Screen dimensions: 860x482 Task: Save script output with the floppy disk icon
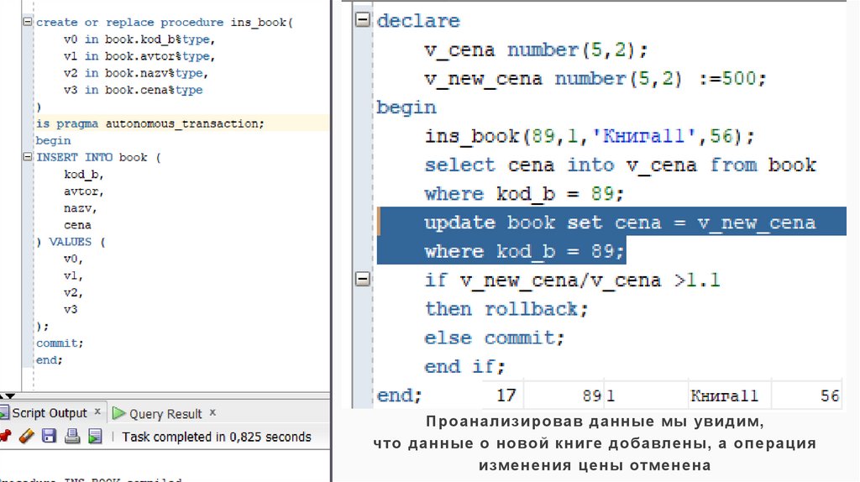tap(50, 436)
